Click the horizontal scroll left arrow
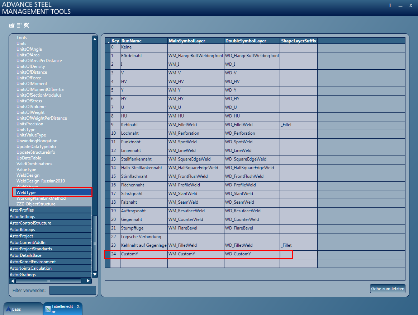The height and width of the screenshot is (315, 418). (12, 281)
